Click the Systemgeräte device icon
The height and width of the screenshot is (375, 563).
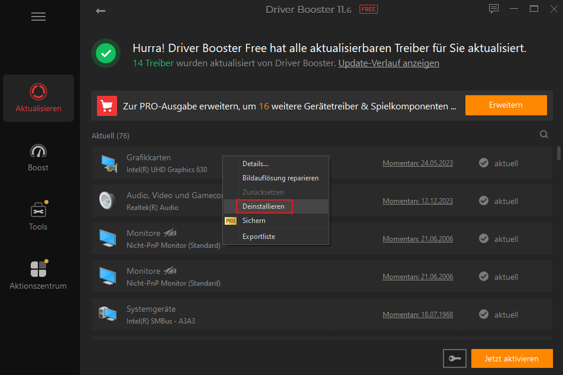pyautogui.click(x=108, y=314)
